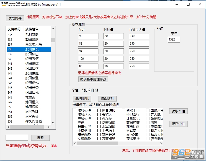Image resolution: width=206 pixels, height=161 pixels.
Task: Tick the 利水上手 checkbox
Action: coord(123,110)
